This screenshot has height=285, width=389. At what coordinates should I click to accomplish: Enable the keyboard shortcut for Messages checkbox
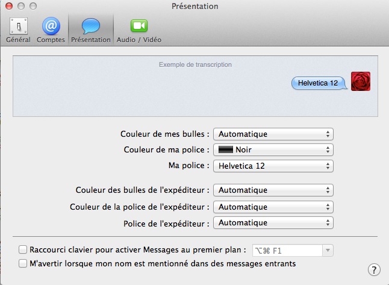pyautogui.click(x=23, y=249)
